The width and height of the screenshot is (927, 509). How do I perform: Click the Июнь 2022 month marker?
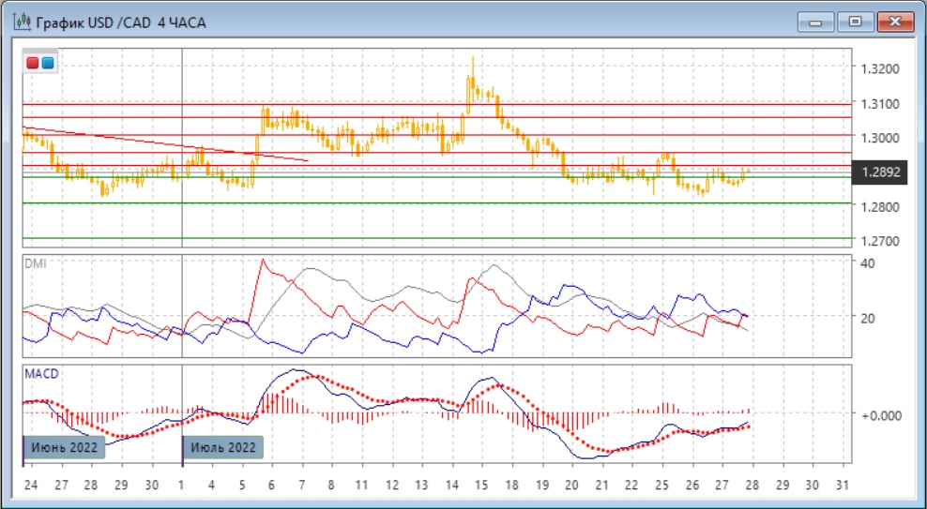point(61,448)
